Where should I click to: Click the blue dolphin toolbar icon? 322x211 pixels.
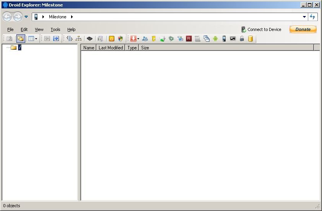point(145,39)
